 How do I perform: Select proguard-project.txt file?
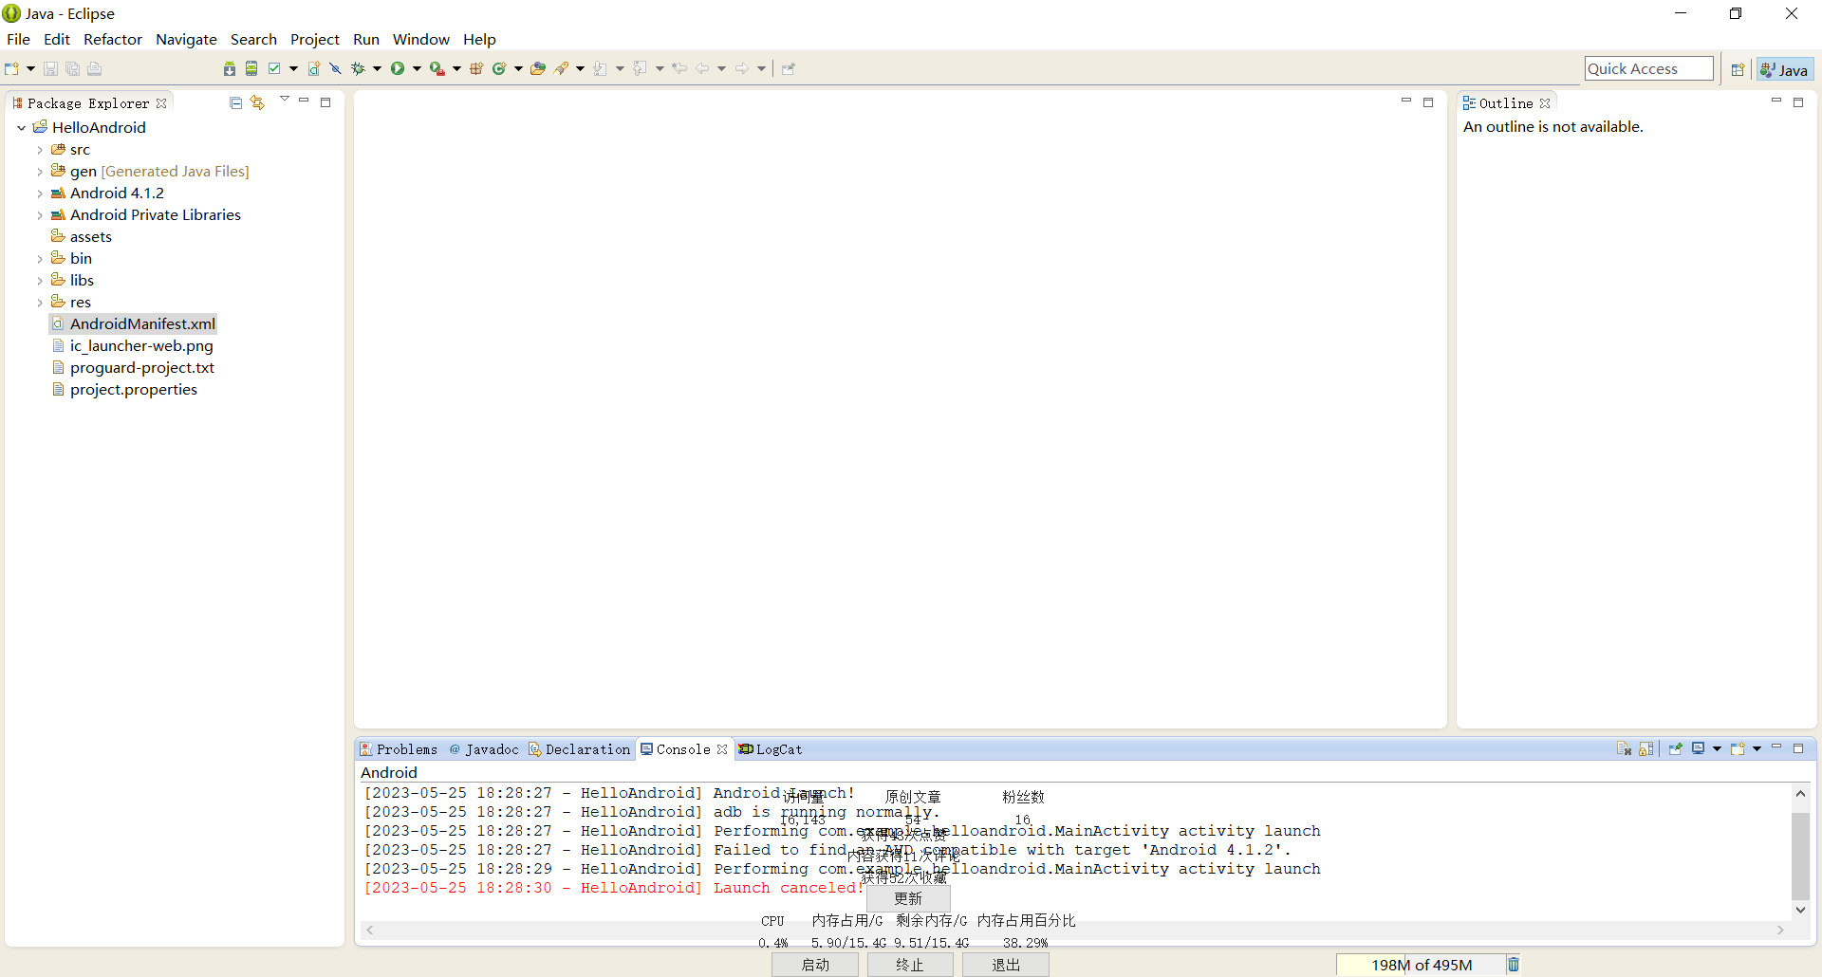[x=133, y=368]
